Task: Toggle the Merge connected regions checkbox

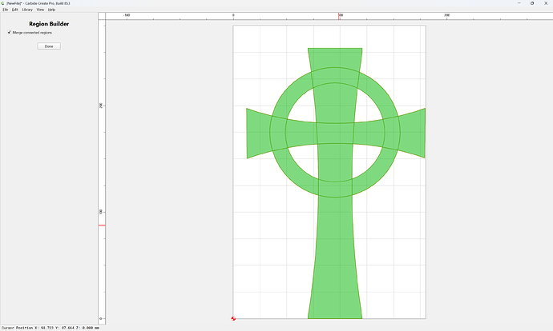Action: tap(9, 32)
